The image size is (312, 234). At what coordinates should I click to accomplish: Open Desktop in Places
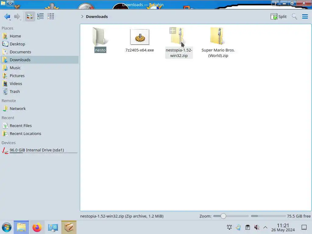[39, 44]
